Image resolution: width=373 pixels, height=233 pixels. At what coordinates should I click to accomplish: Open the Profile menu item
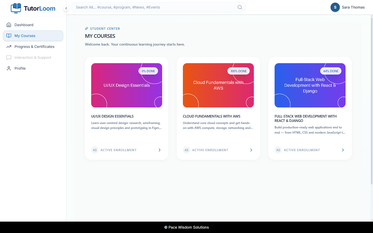tap(33, 68)
